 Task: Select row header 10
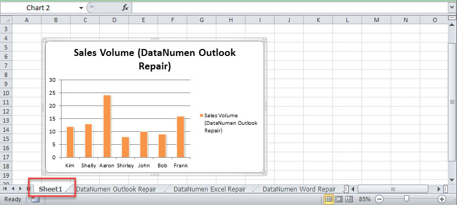point(6,93)
